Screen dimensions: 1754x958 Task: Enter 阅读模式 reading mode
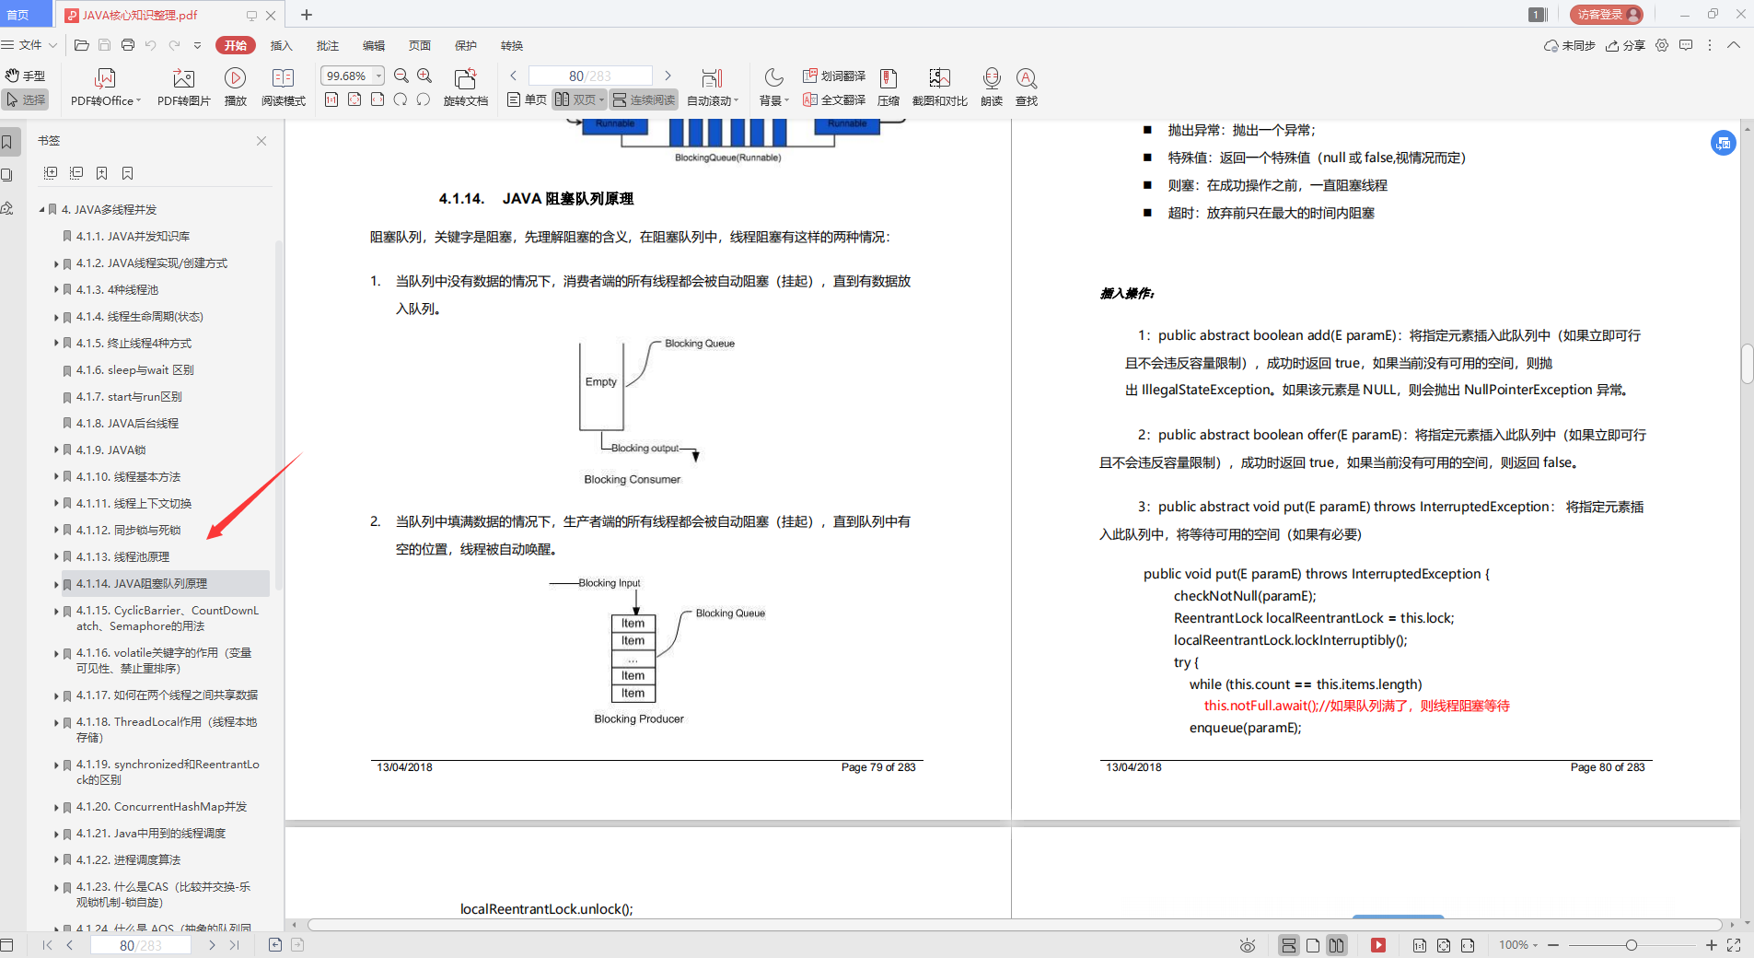tap(284, 88)
